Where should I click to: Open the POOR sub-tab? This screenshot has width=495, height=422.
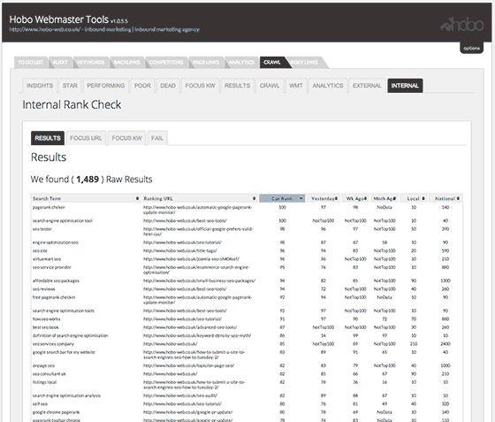pos(142,86)
